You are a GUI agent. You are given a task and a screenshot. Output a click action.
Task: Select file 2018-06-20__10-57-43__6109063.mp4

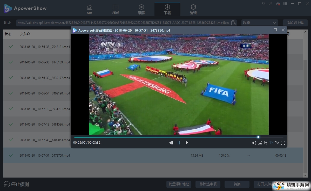point(45,140)
